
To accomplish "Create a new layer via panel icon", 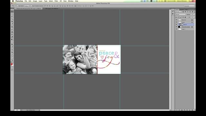I will [x=190, y=110].
